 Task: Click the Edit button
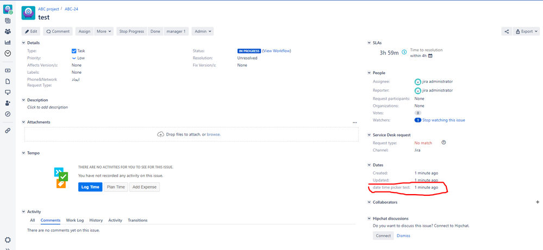coord(31,31)
